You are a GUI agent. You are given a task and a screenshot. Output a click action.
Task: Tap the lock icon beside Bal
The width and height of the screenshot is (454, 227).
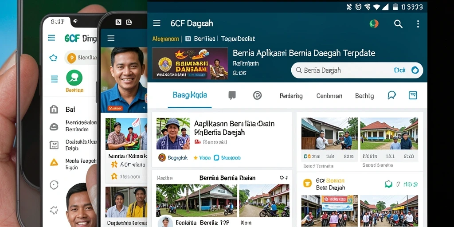tap(54, 109)
